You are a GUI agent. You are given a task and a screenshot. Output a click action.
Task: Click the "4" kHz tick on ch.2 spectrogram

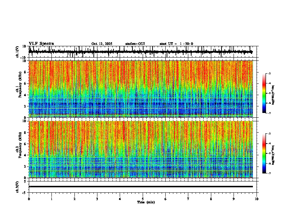pyautogui.click(x=25, y=155)
